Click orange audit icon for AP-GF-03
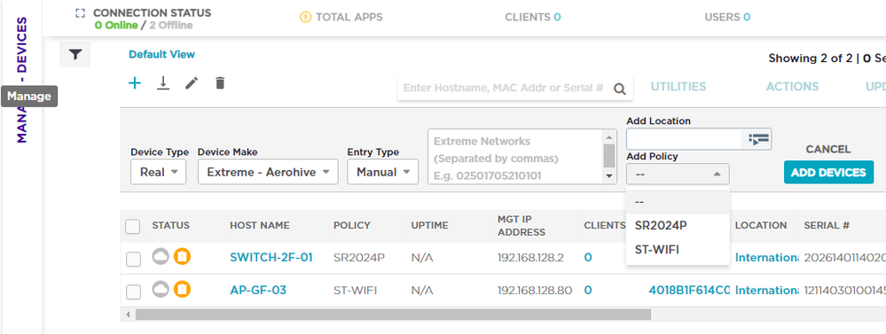886x334 pixels. pos(182,290)
